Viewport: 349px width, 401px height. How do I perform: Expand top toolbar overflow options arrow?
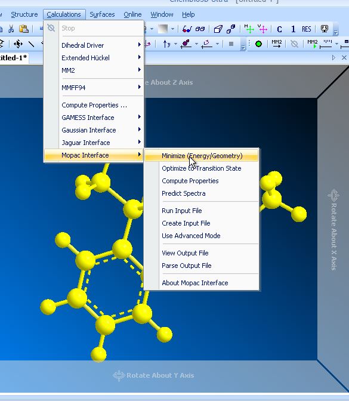pos(336,32)
